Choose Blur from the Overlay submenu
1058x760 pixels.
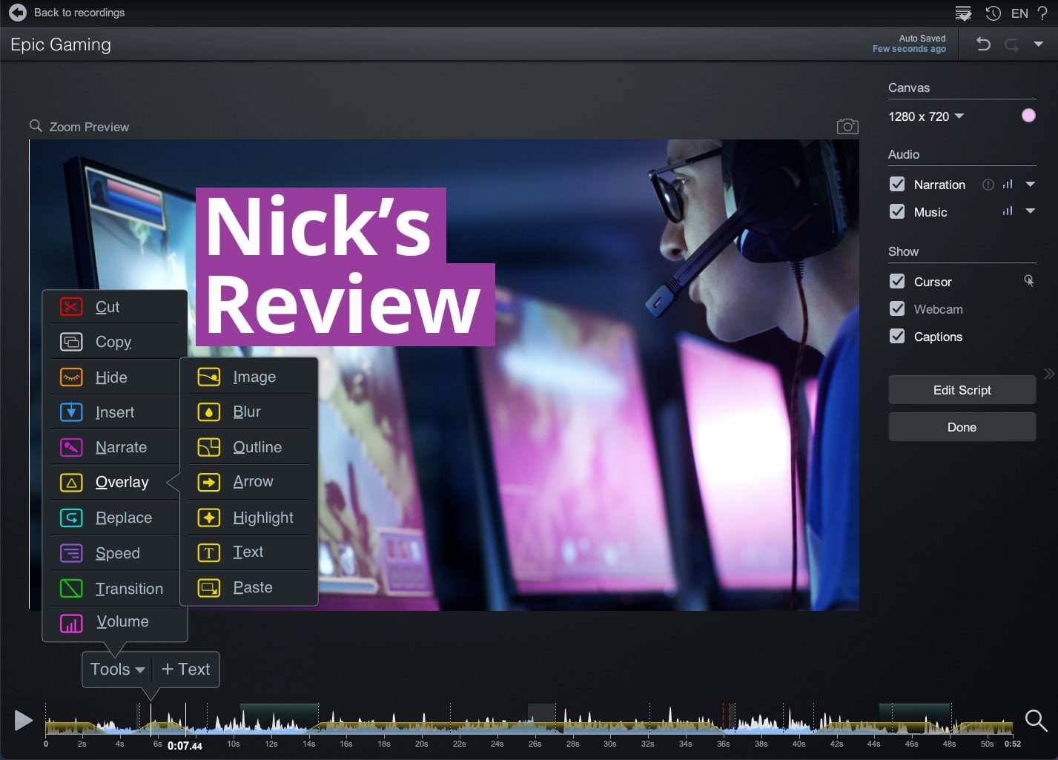(x=249, y=412)
